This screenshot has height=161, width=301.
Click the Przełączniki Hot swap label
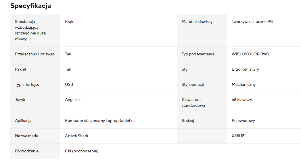tap(35, 54)
